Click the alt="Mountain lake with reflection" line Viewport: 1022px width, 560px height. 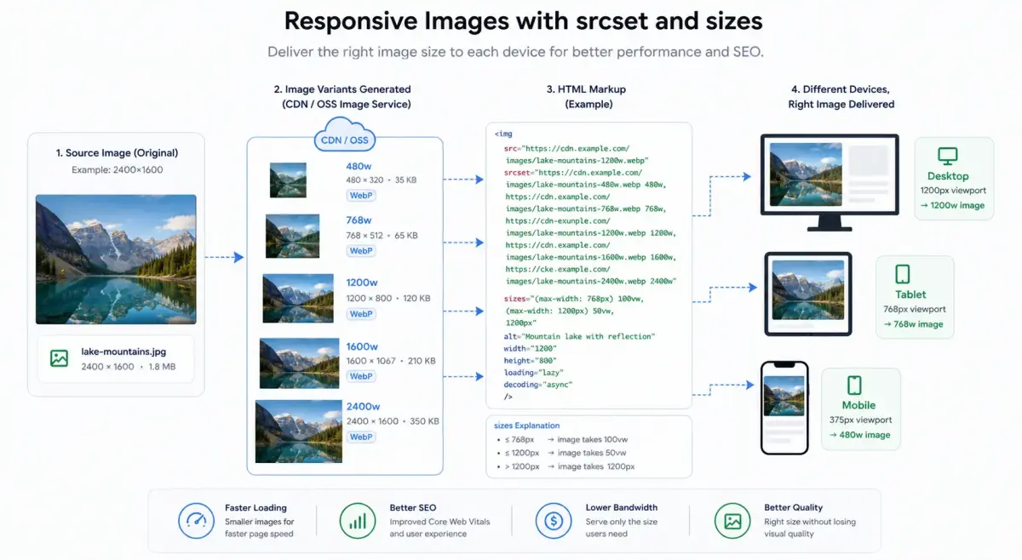(x=579, y=337)
